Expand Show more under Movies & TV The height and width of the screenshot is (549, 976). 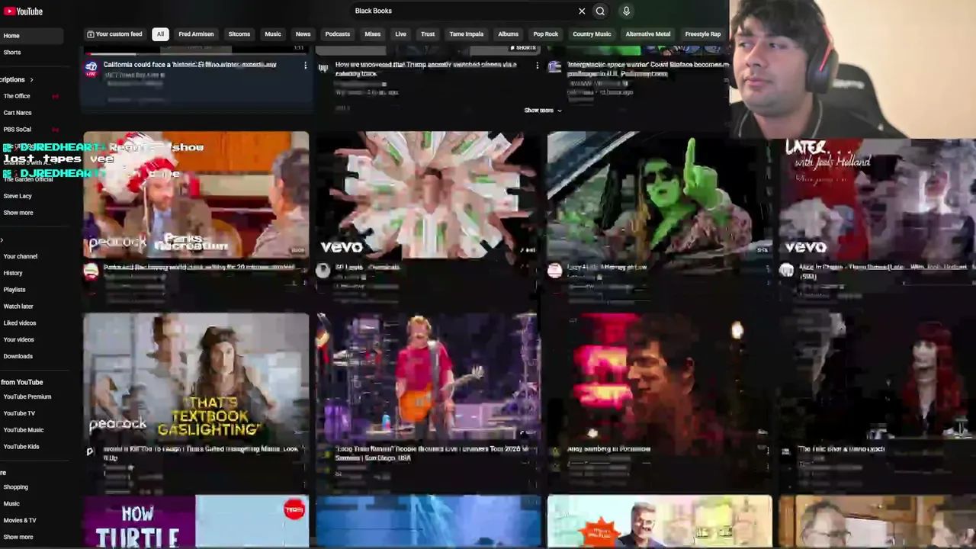(18, 537)
